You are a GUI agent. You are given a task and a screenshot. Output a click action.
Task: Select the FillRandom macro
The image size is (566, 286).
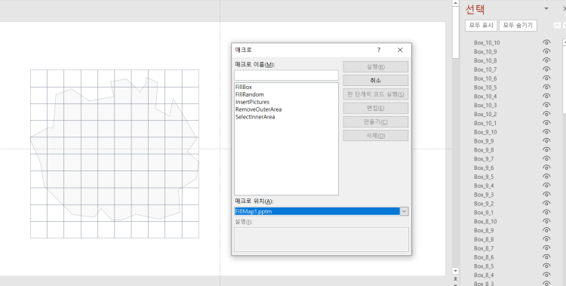pyautogui.click(x=250, y=94)
